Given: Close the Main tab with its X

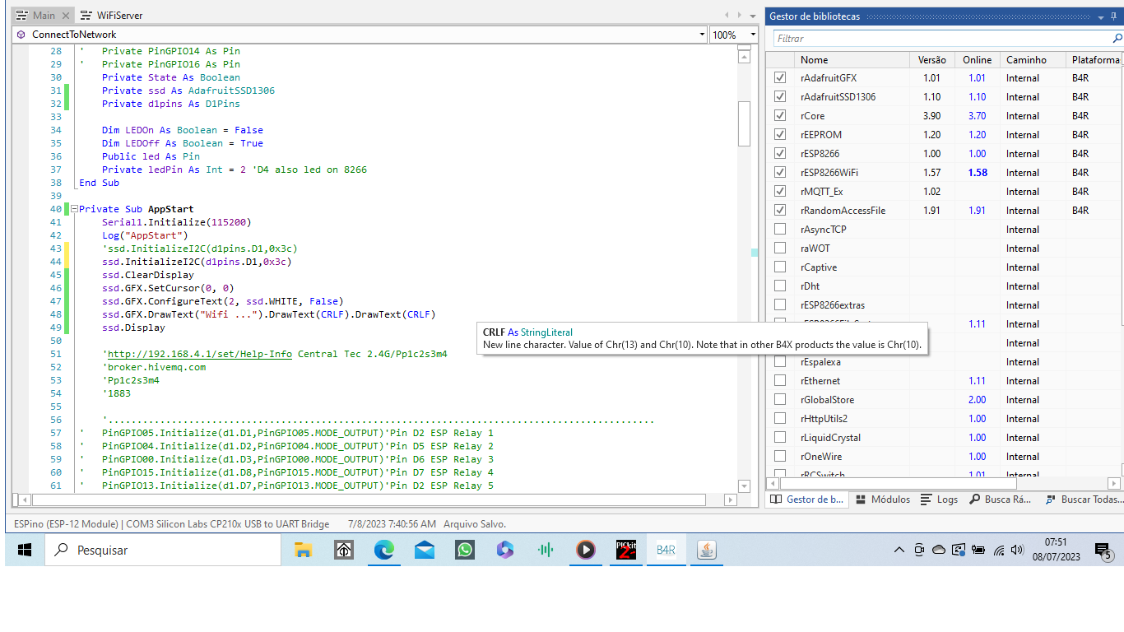Looking at the screenshot, I should tap(66, 16).
